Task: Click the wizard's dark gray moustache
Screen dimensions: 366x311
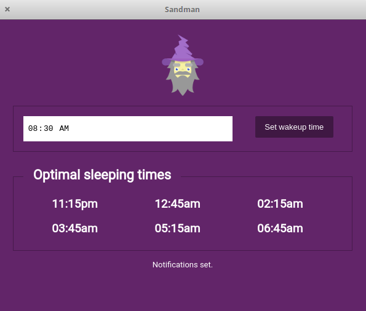Action: [x=183, y=74]
